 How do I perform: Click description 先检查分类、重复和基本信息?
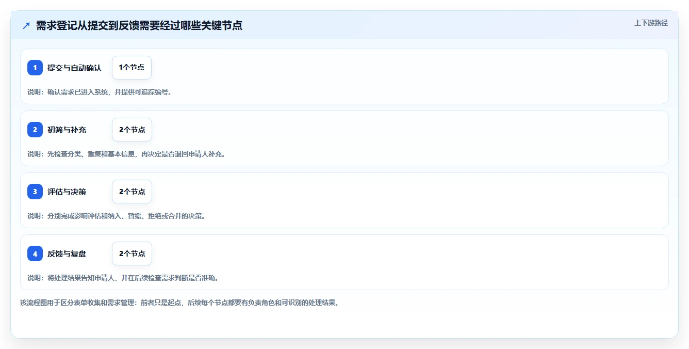92,154
